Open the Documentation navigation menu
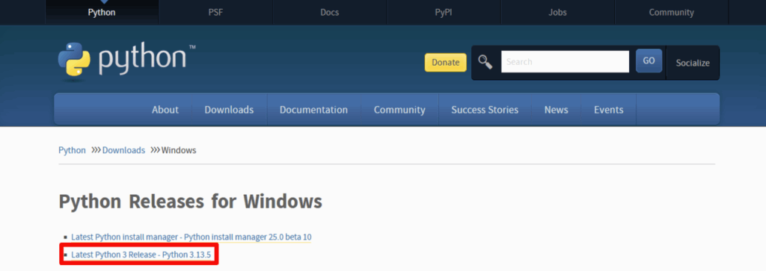The width and height of the screenshot is (766, 271). 313,110
